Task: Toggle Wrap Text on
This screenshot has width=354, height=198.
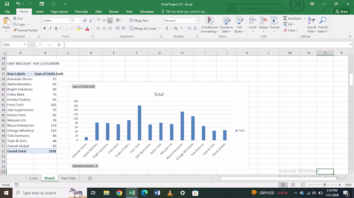Action: tap(139, 21)
